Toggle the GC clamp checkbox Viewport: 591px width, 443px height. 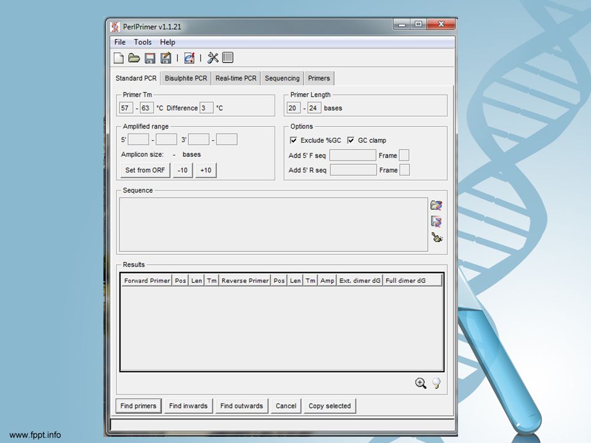point(350,140)
